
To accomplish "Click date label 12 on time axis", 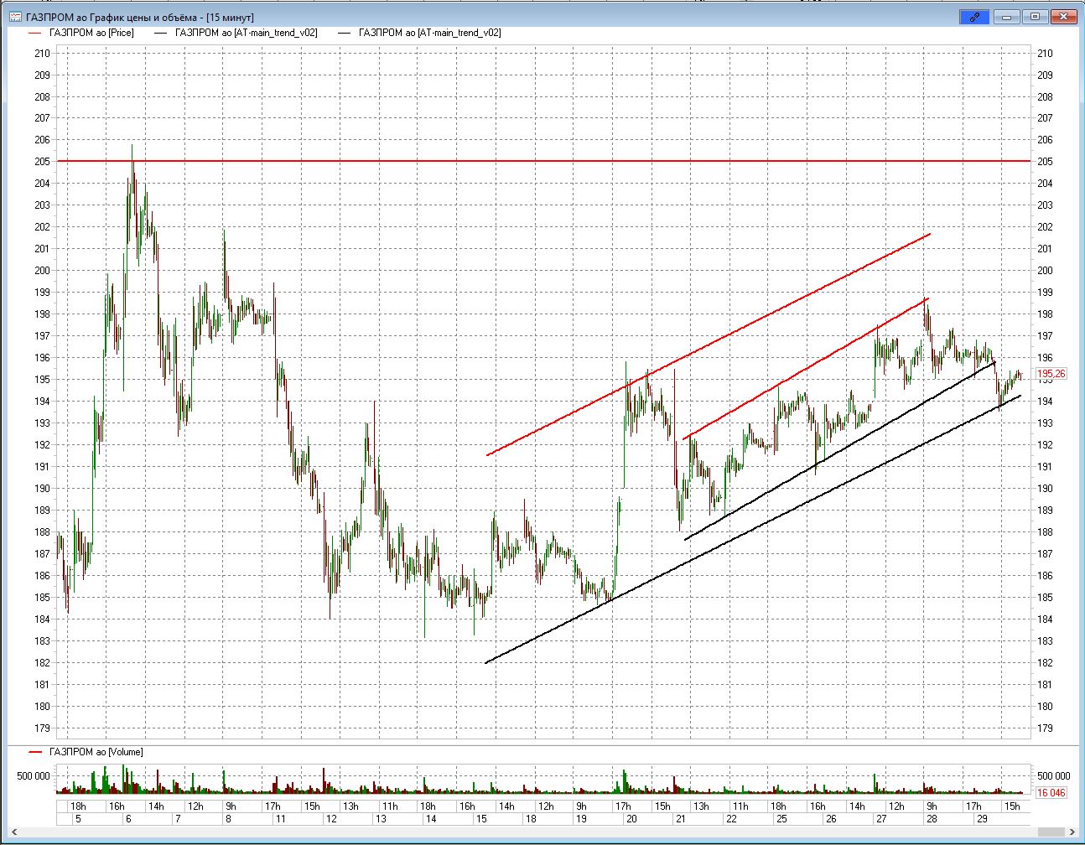I will point(331,819).
